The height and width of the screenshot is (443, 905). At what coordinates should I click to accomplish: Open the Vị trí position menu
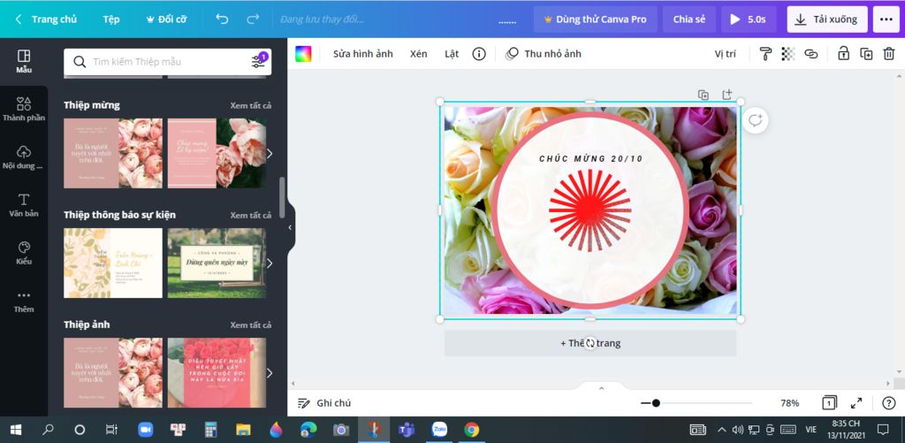(x=726, y=54)
